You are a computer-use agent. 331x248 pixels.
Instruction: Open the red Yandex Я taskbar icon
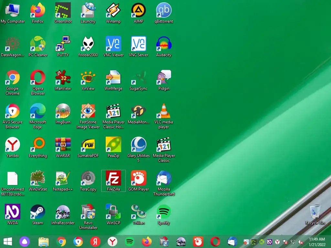click(x=95, y=242)
